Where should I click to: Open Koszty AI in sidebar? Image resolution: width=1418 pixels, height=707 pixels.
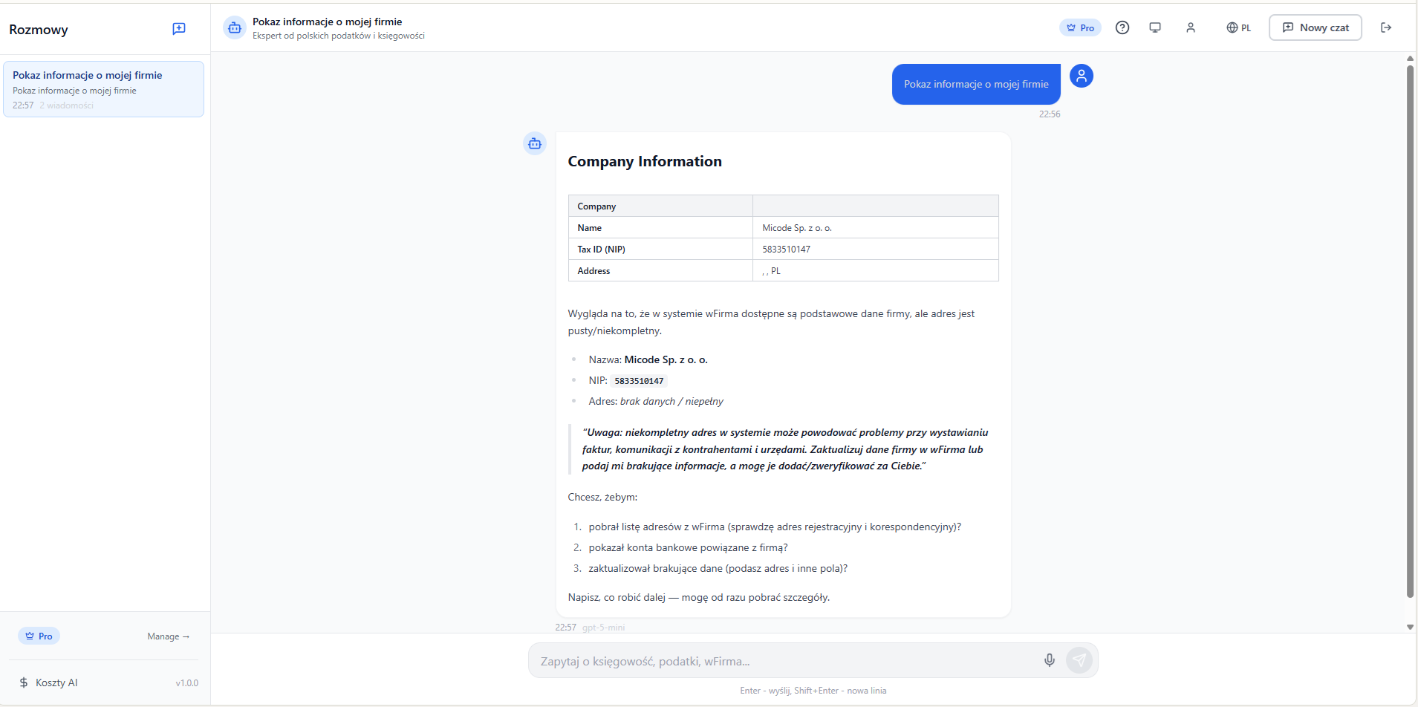click(56, 682)
